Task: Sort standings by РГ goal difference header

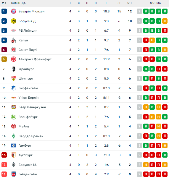Action: click(119, 3)
